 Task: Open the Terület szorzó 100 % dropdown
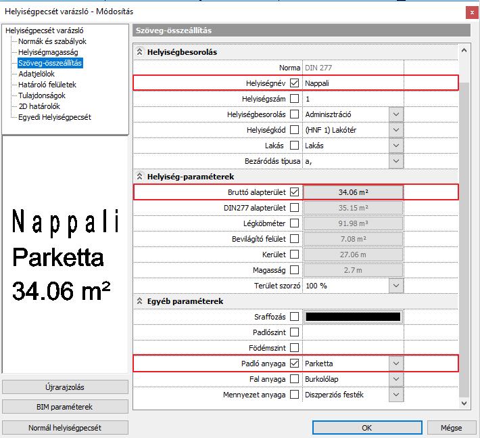pos(396,286)
